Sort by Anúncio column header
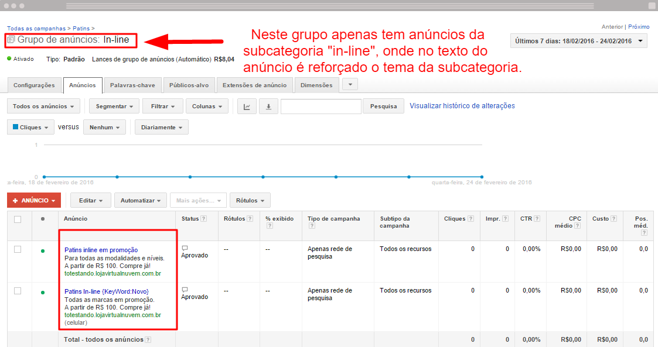Image resolution: width=658 pixels, height=347 pixels. (x=76, y=219)
